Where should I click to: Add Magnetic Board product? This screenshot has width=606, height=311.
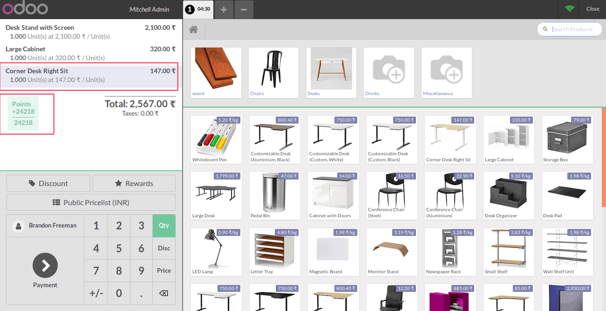333,251
